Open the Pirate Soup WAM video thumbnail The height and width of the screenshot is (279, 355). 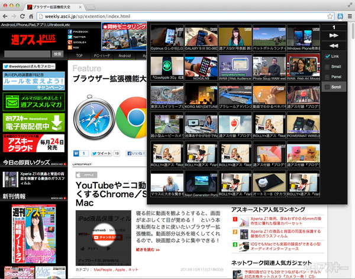pyautogui.click(x=269, y=67)
